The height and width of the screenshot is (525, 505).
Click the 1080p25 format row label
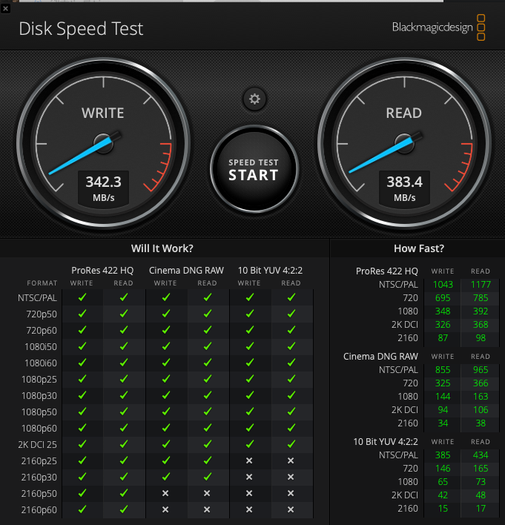tap(39, 380)
